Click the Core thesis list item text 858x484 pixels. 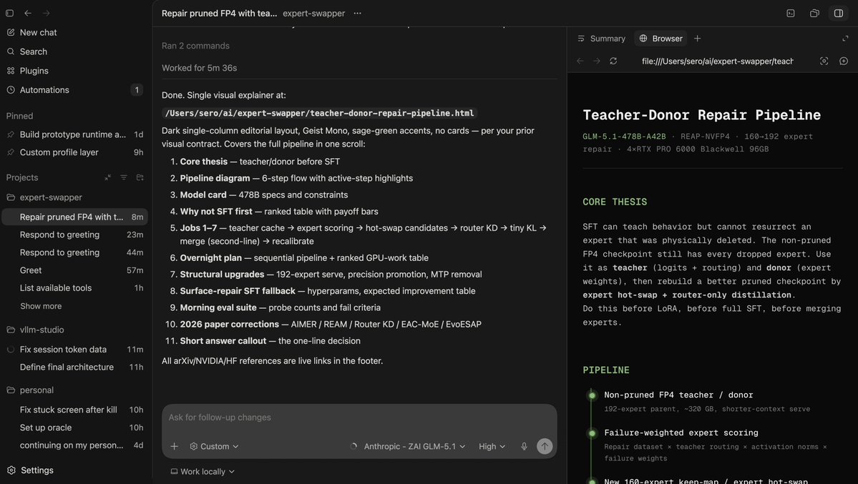point(260,162)
